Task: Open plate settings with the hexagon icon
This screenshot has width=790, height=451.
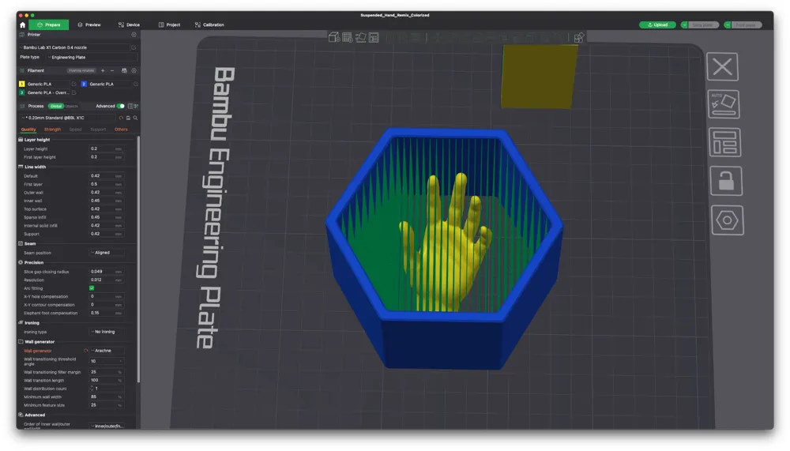Action: 724,220
